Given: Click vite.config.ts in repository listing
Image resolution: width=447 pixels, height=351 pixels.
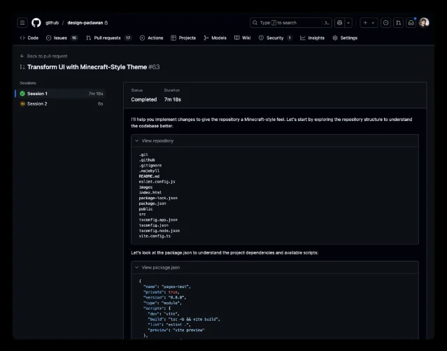Looking at the screenshot, I should coord(155,236).
